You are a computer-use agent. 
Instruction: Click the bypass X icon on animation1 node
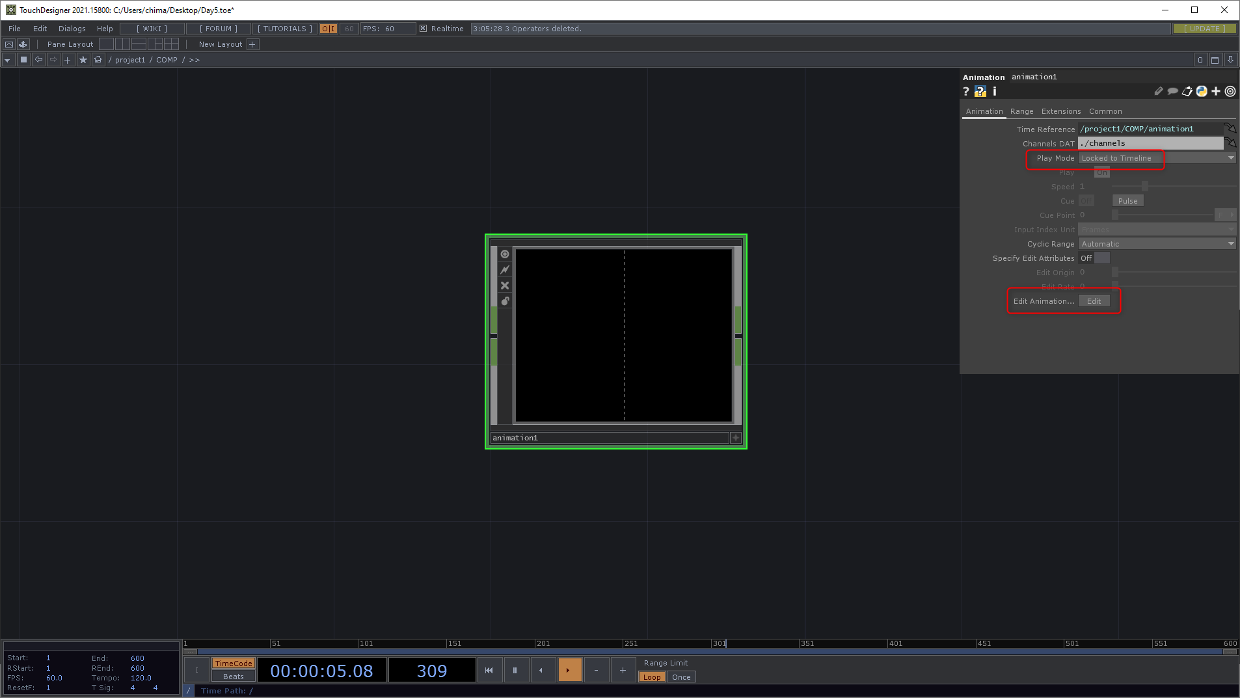[x=505, y=286]
